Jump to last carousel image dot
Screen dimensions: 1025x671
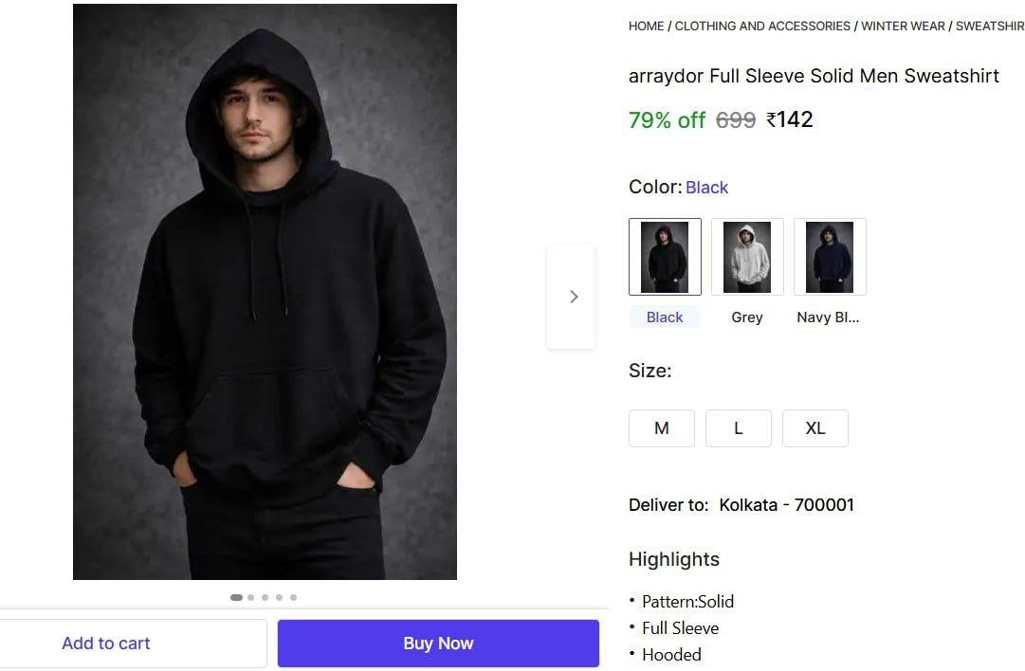point(293,598)
